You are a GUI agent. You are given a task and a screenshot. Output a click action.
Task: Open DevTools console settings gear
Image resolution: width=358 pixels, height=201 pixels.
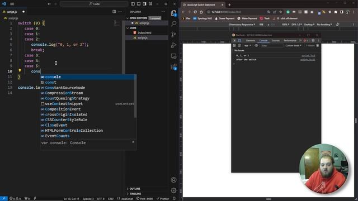click(x=317, y=46)
